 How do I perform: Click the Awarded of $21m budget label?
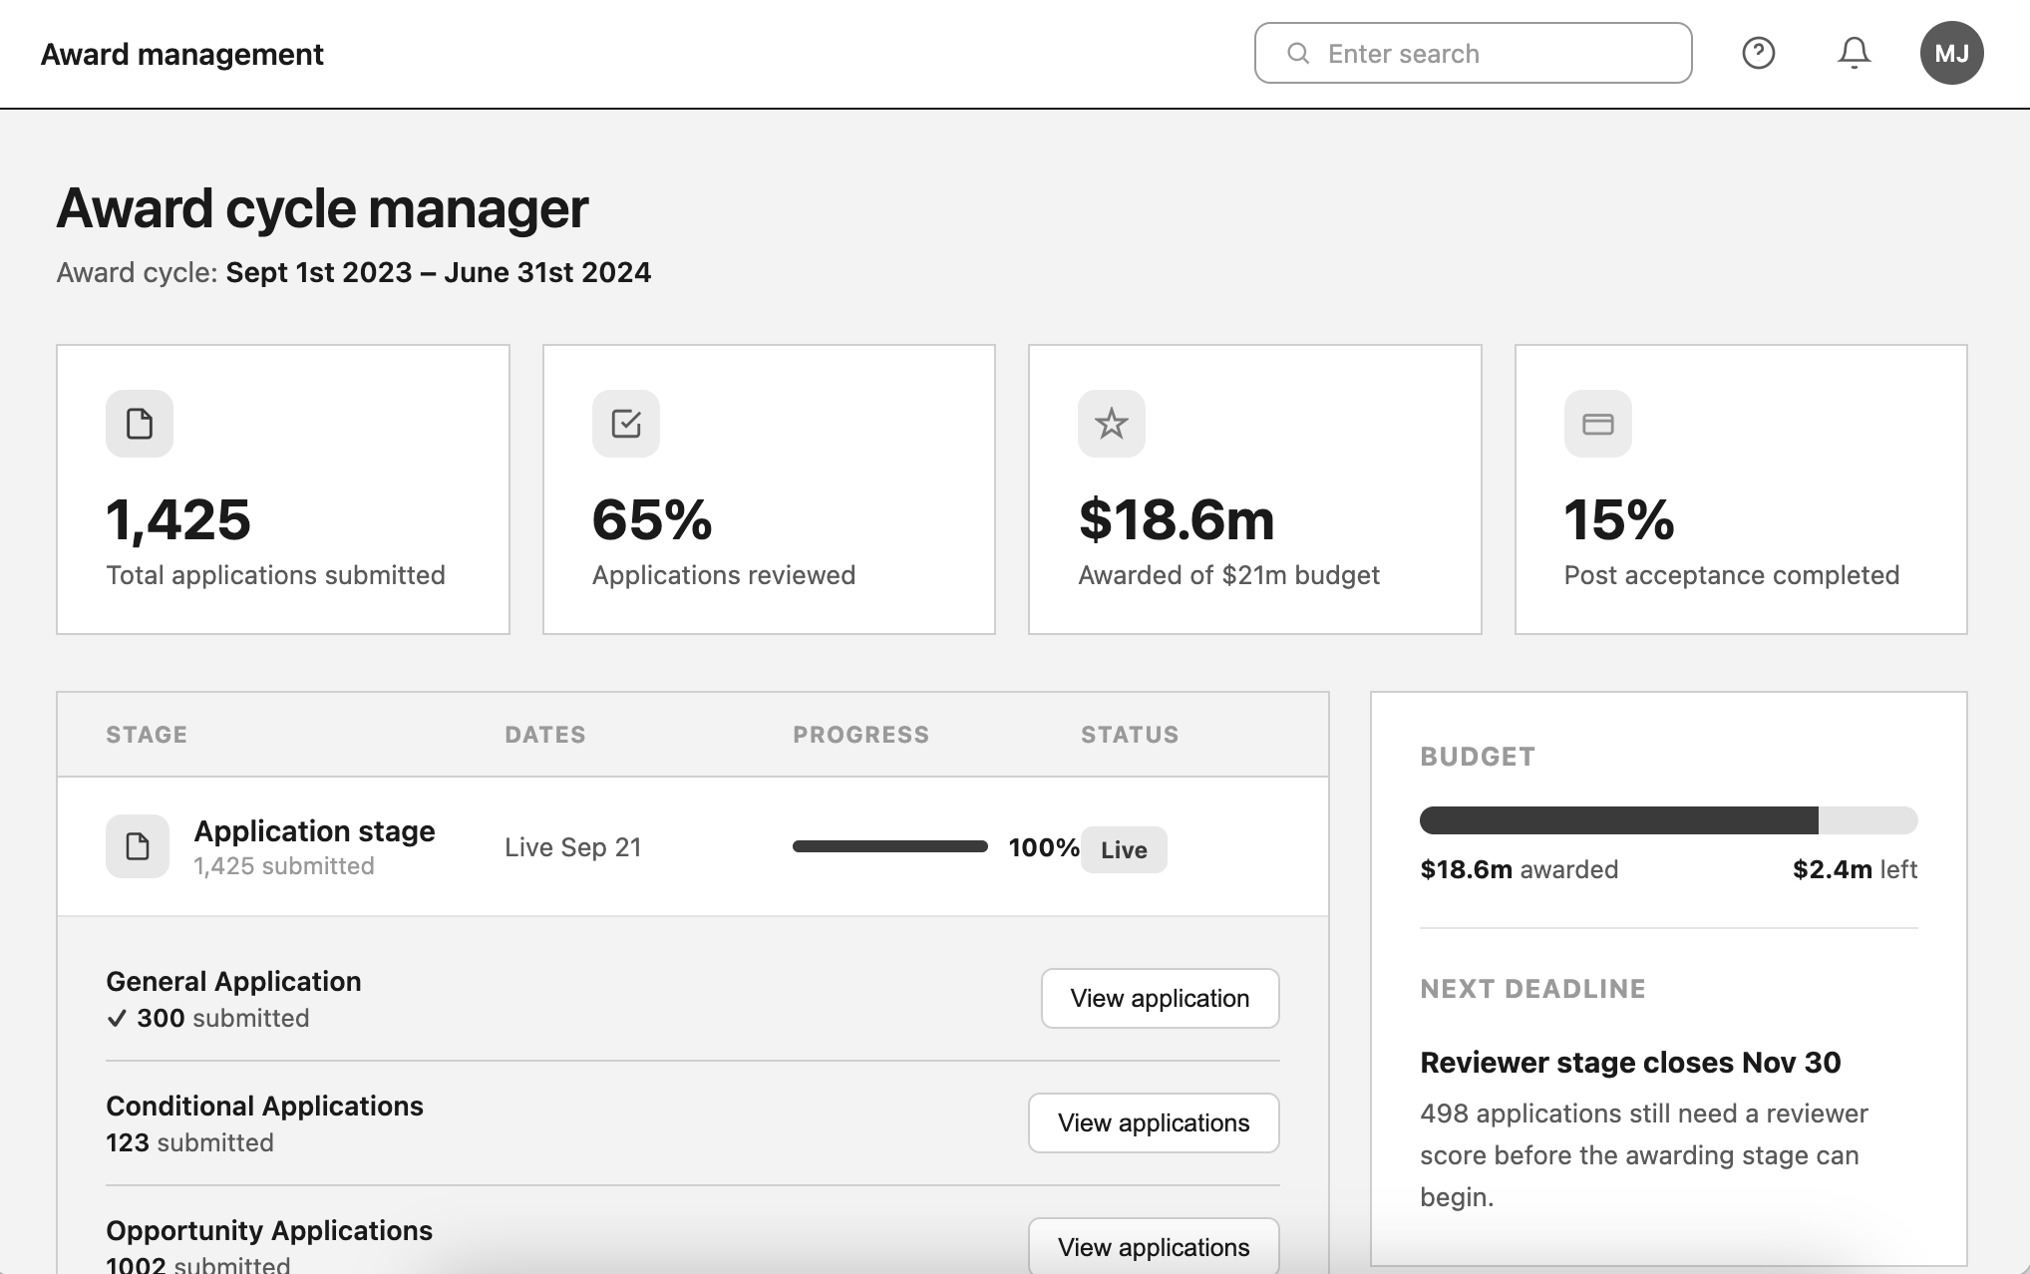tap(1228, 575)
